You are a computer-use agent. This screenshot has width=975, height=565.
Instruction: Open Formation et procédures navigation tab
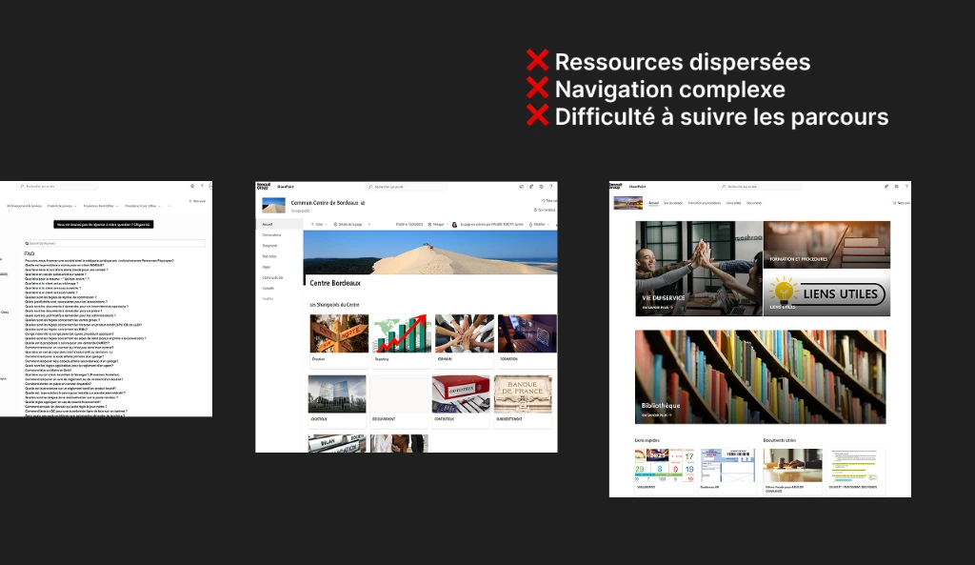tap(705, 203)
